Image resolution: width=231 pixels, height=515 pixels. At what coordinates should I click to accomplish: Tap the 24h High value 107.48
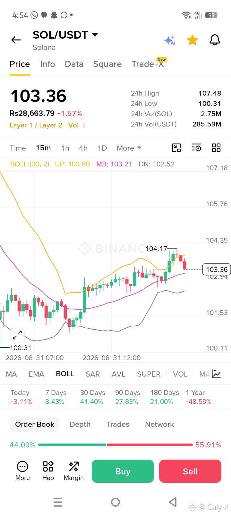(x=210, y=93)
